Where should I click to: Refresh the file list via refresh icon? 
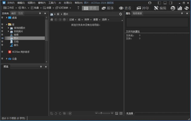[x=120, y=14]
